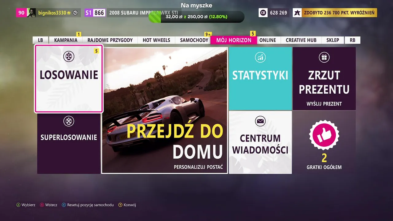The height and width of the screenshot is (221, 393).
Task: Click the RB bumper tab
Action: click(352, 40)
